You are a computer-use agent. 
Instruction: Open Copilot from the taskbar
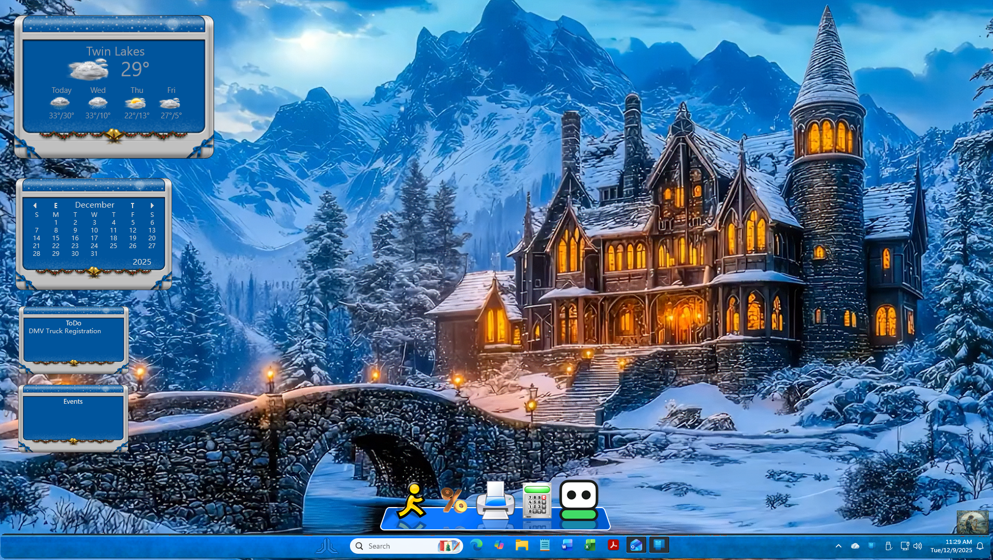[499, 545]
